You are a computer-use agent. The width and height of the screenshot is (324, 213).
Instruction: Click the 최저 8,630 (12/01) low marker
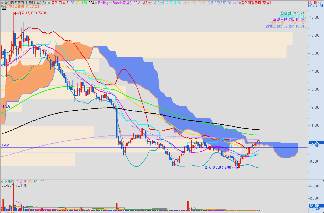[222, 167]
